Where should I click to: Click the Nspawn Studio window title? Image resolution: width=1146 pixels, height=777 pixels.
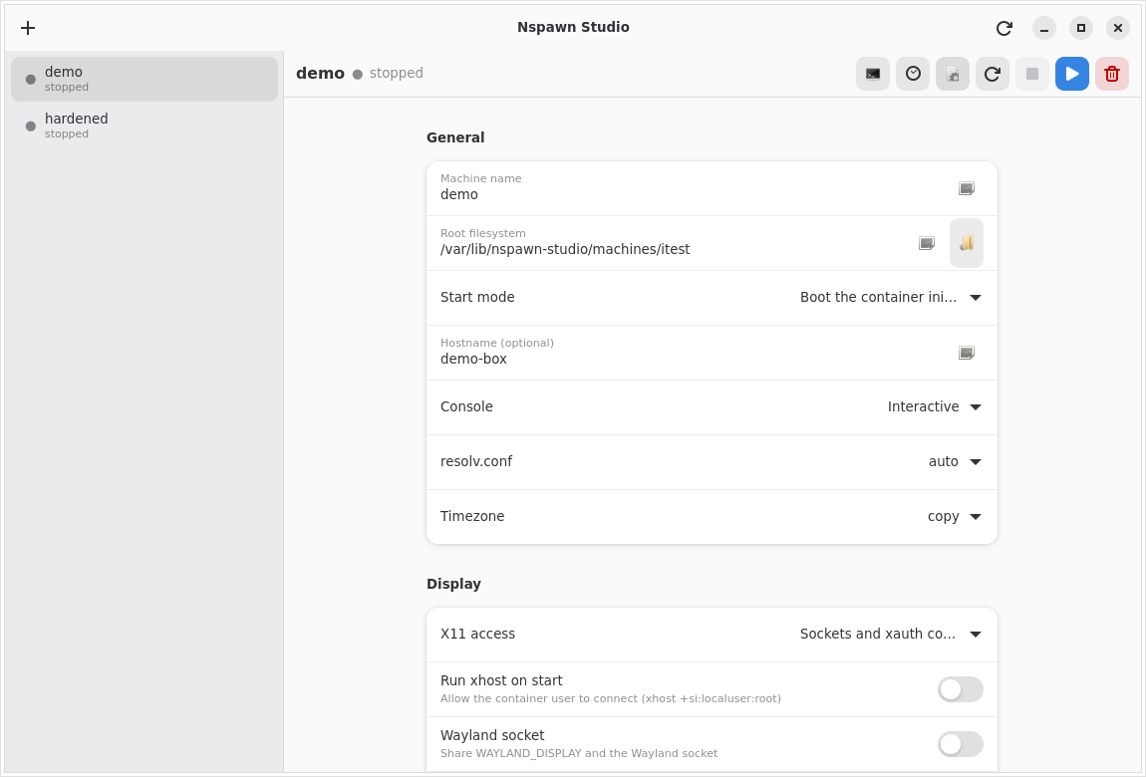pos(573,27)
